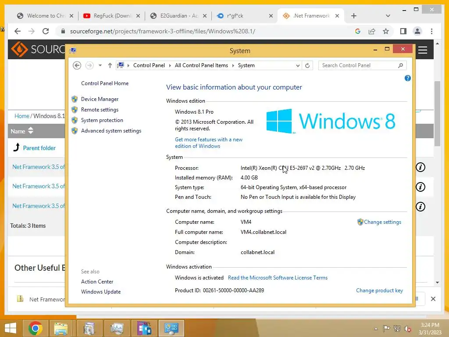Refresh the System control panel view
Screen dimensions: 449x337
point(307,66)
